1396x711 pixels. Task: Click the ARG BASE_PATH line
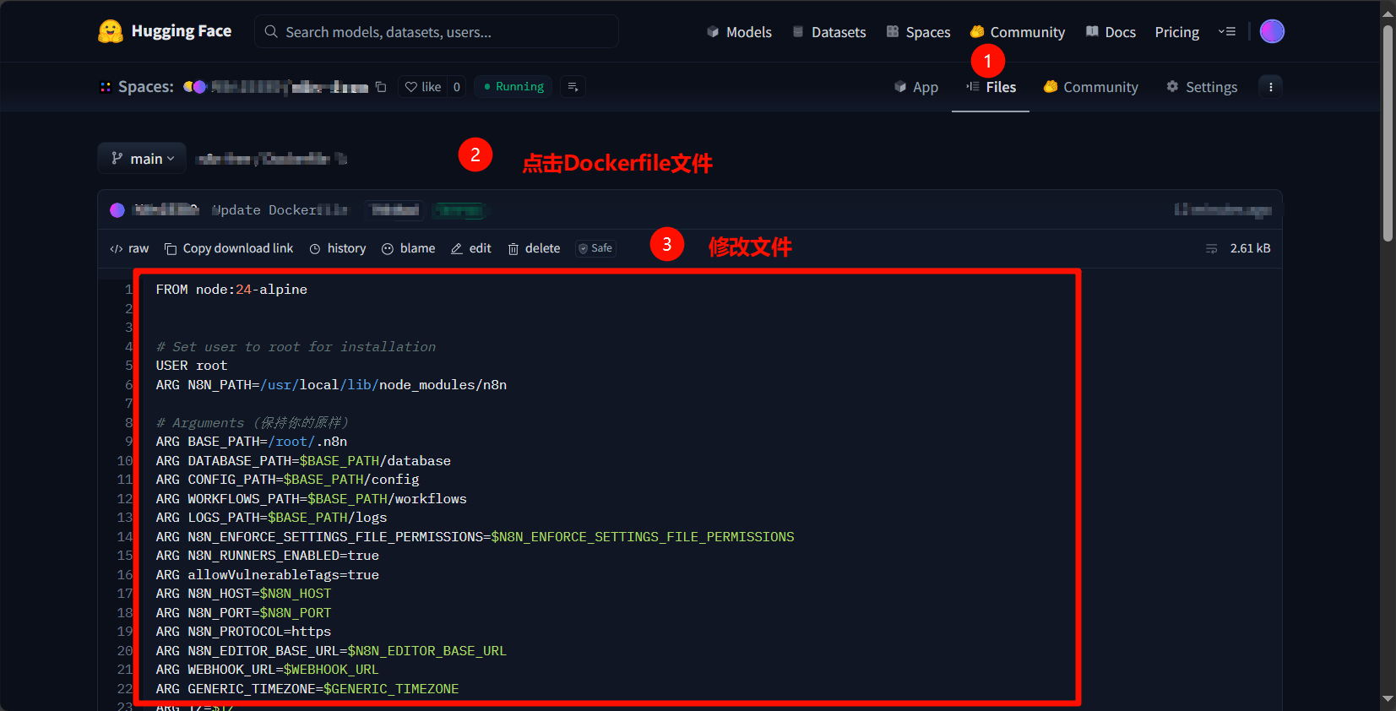tap(252, 442)
